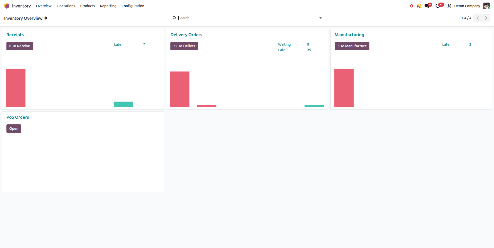Focus the Search input field
Screen dimensions: 494x248
tap(247, 18)
